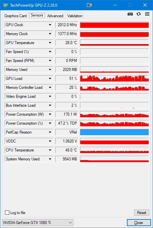Minimize the GPU-Z window
Viewport: 153px width, 228px height.
[115, 5]
